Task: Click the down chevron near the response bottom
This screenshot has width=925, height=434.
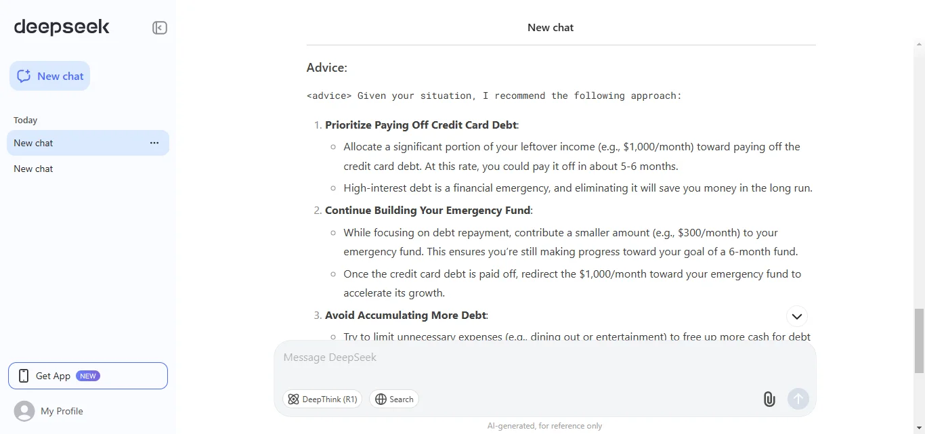Action: (797, 316)
